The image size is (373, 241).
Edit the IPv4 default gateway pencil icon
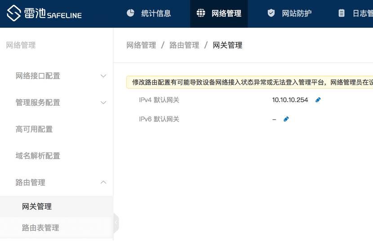point(318,100)
